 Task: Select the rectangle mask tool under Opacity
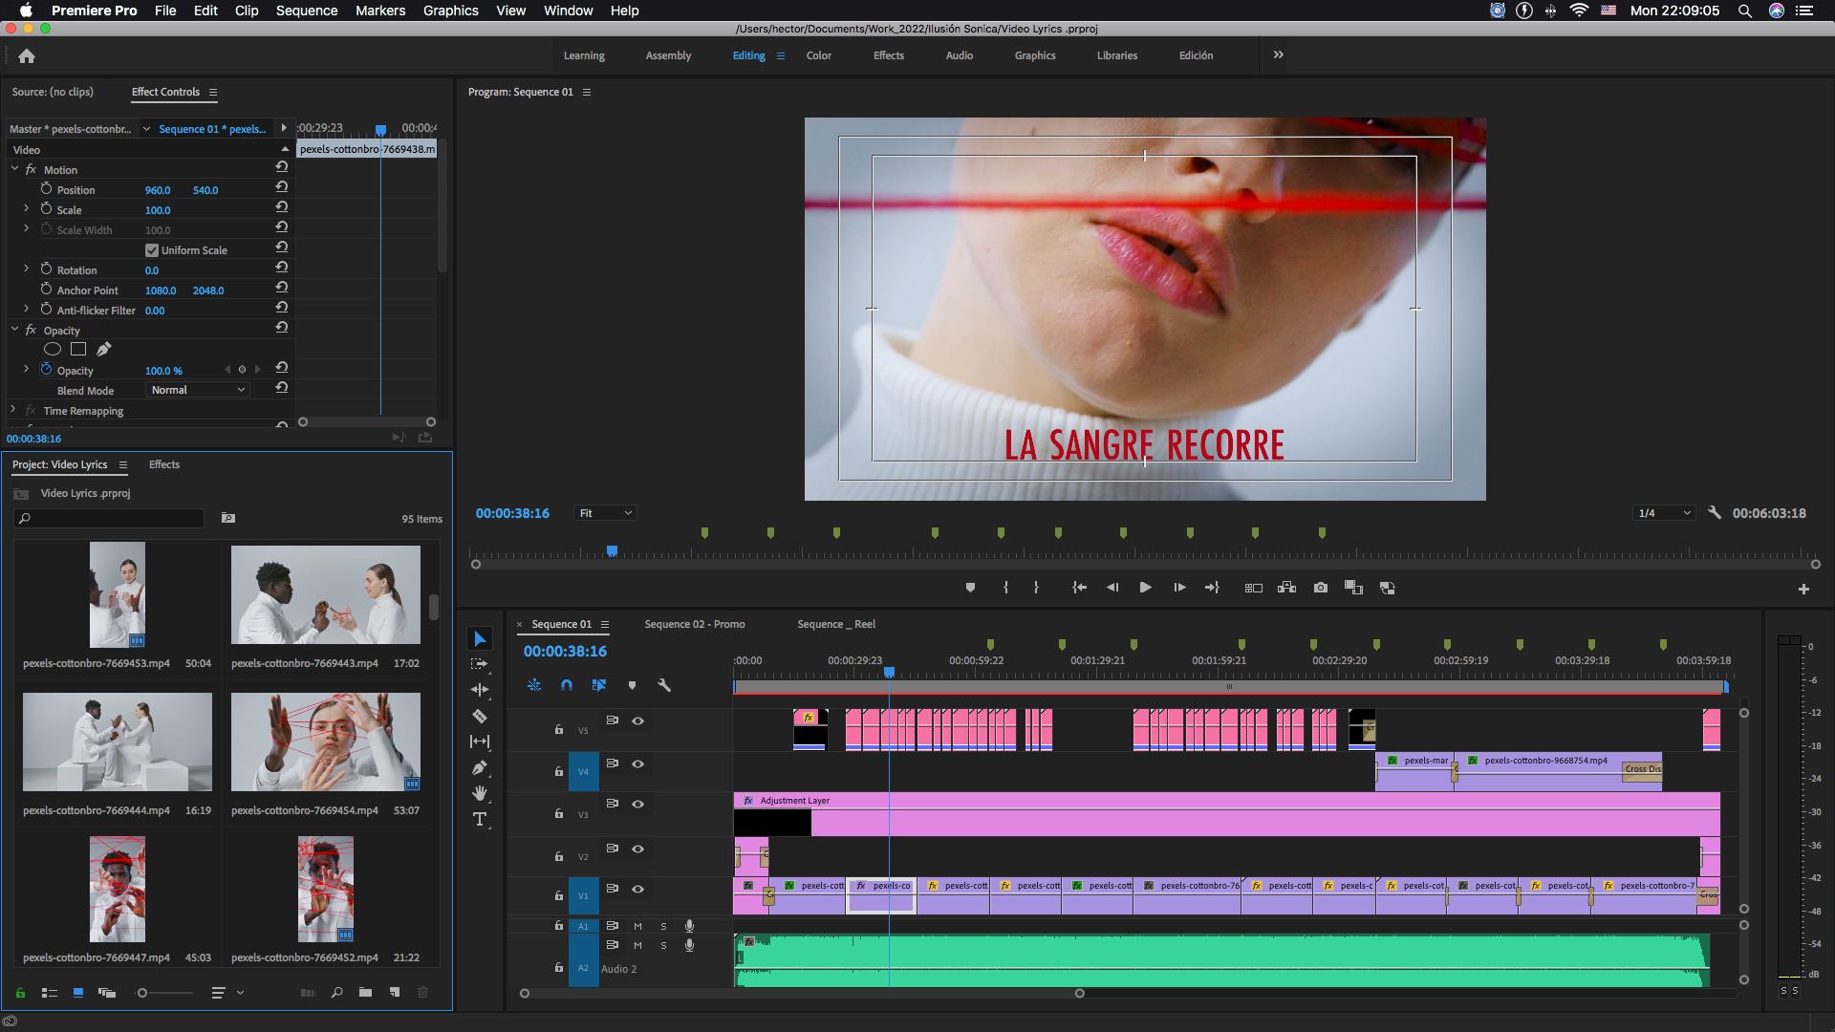click(x=78, y=350)
